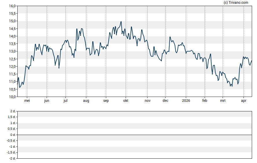Click the 'mei' month label on x-axis
The image size is (257, 163).
tap(27, 101)
